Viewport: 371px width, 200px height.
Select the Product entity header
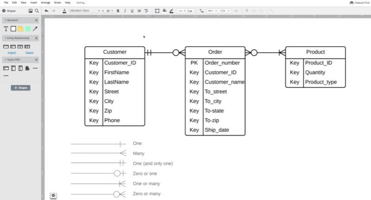point(315,52)
